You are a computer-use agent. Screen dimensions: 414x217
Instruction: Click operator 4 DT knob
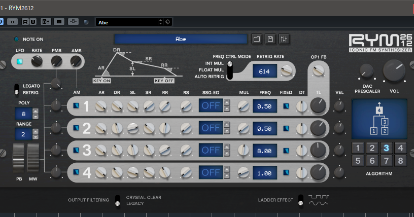[302, 172]
